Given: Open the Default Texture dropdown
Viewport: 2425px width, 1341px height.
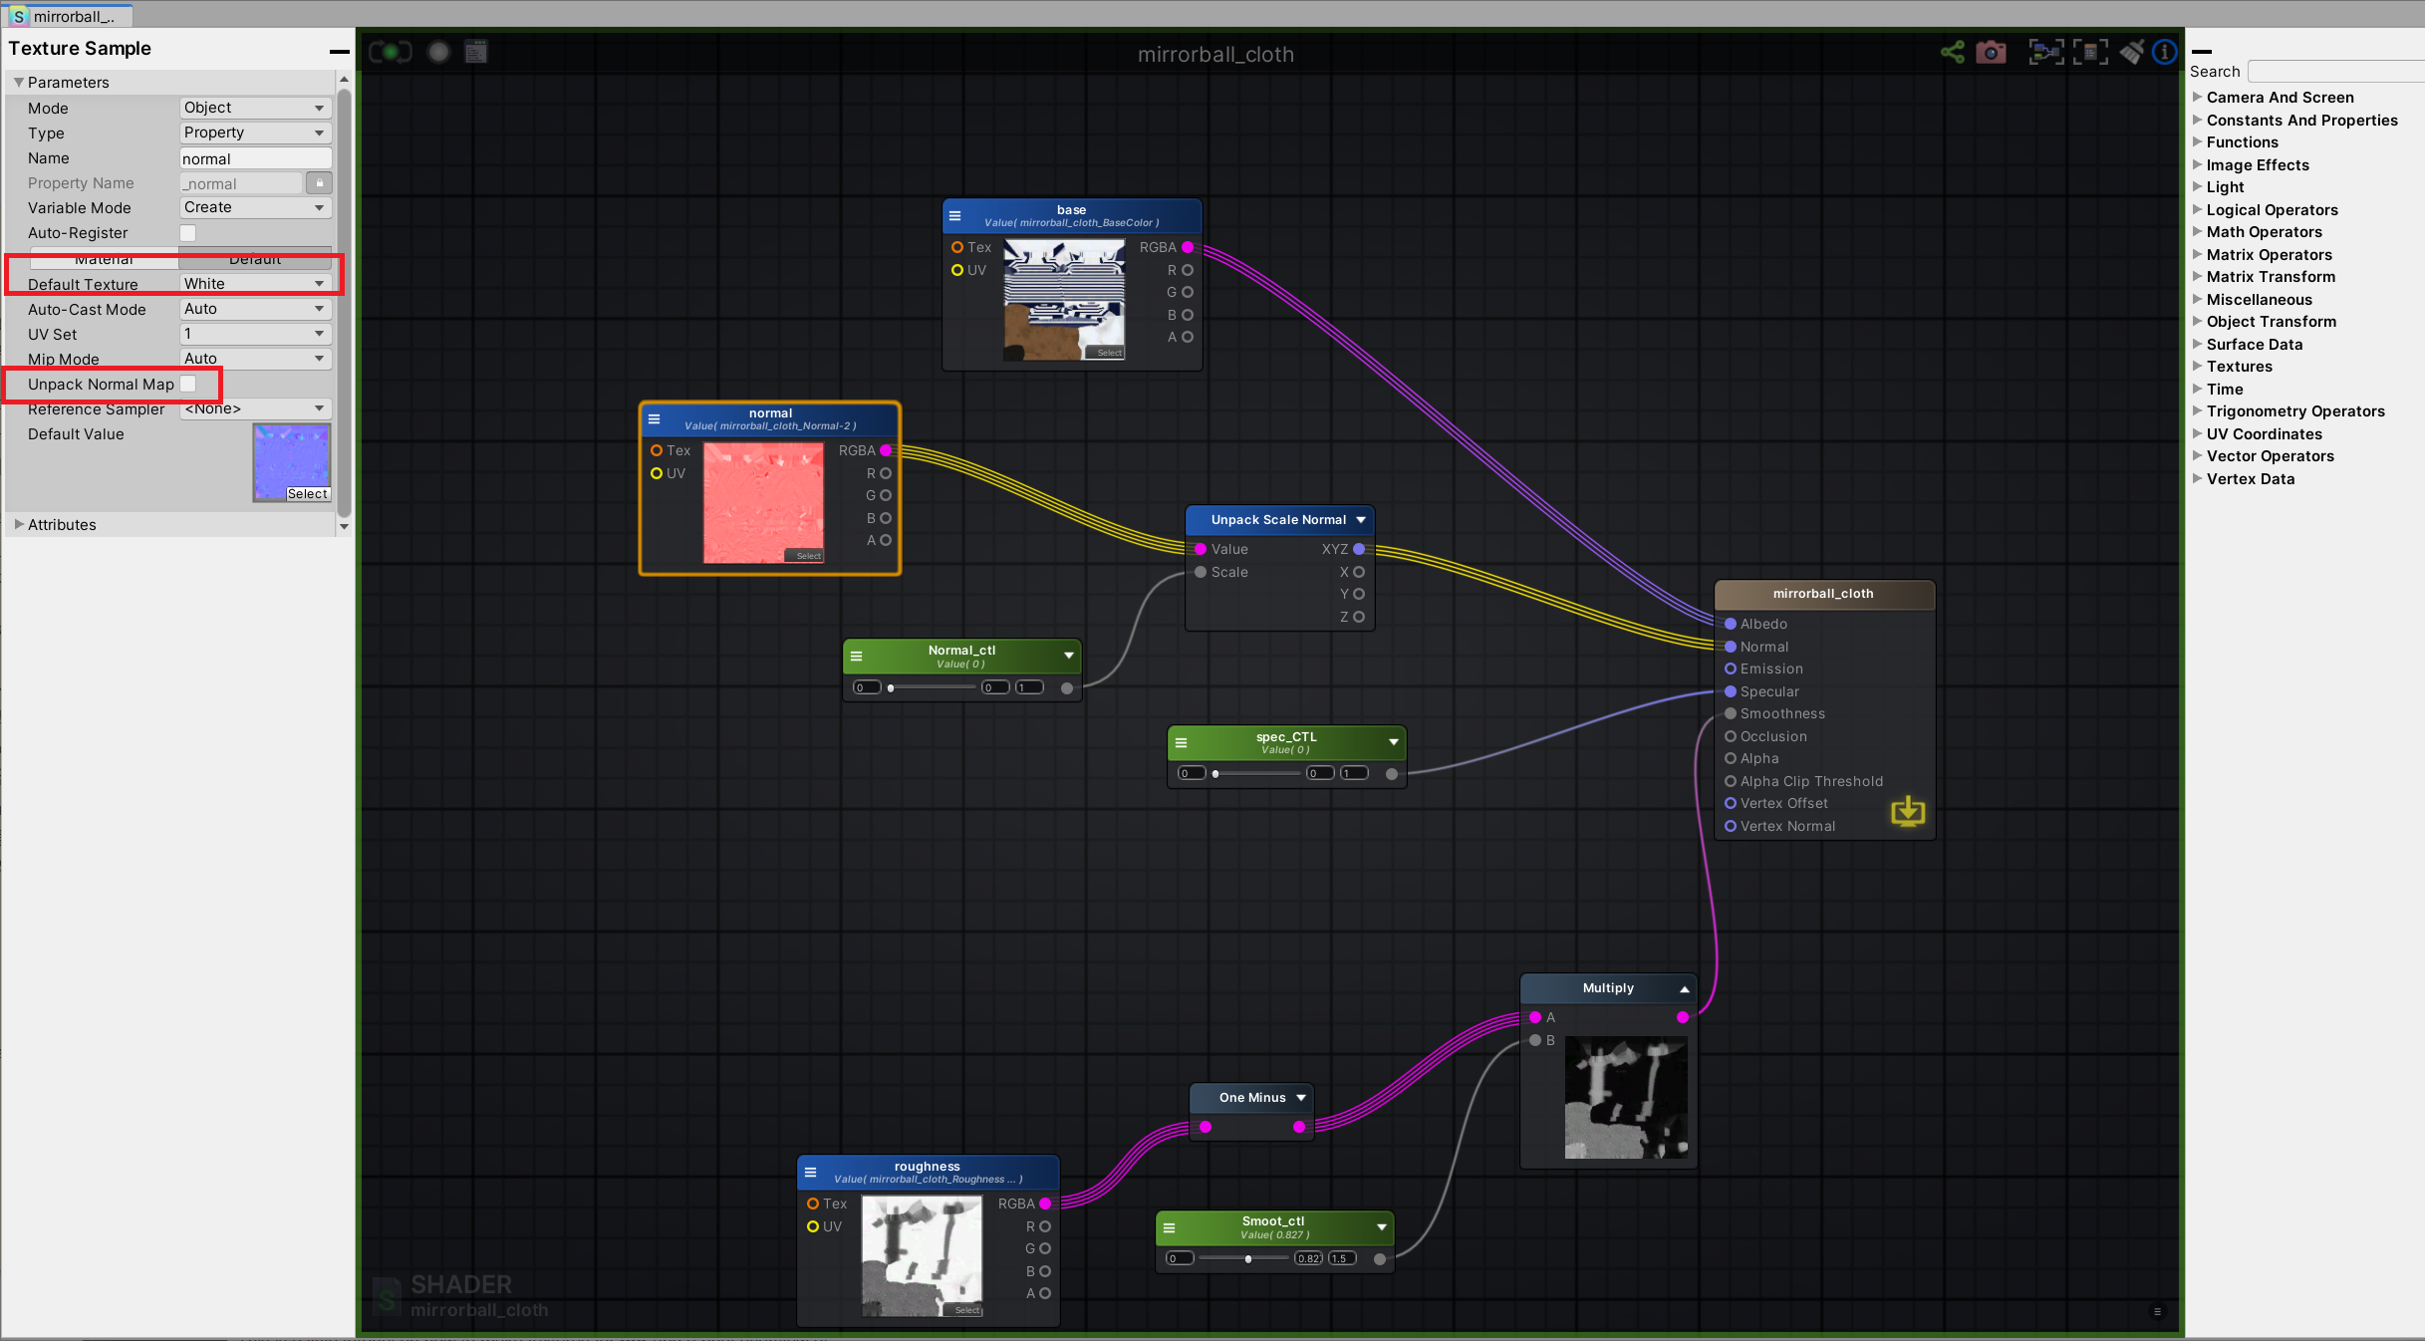Looking at the screenshot, I should pos(255,284).
